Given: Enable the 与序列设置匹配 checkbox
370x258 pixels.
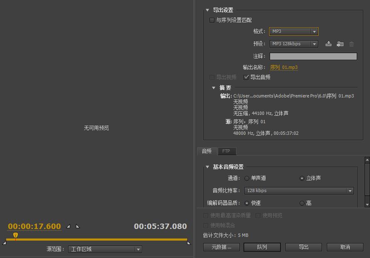Looking at the screenshot, I should coord(212,20).
